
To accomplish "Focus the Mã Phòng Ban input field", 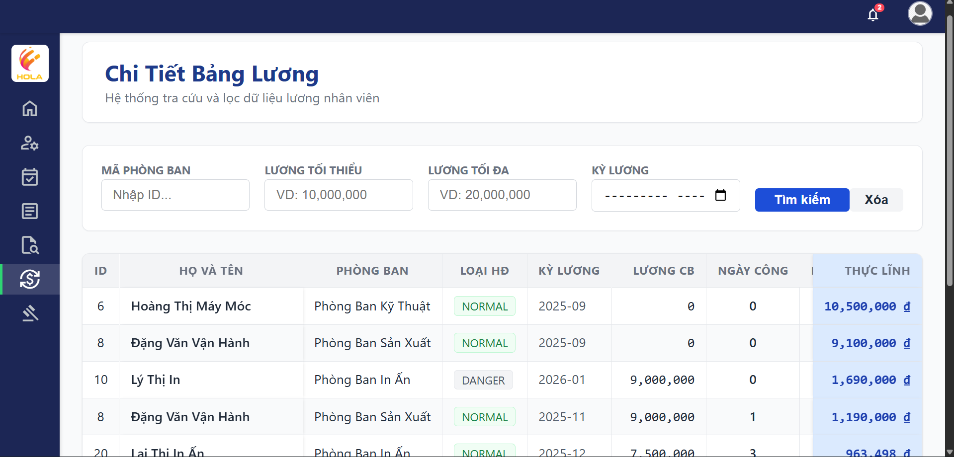I will (x=175, y=195).
